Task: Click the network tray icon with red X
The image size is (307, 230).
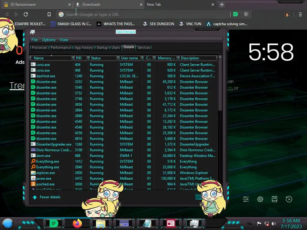Action: click(267, 223)
